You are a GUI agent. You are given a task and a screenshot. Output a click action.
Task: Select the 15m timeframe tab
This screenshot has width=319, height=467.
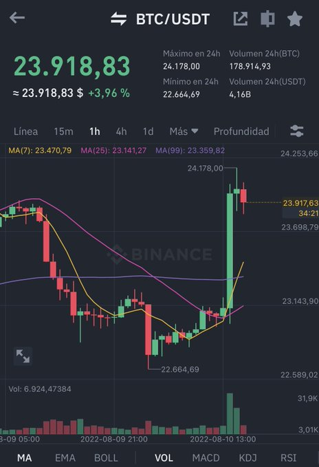(63, 131)
